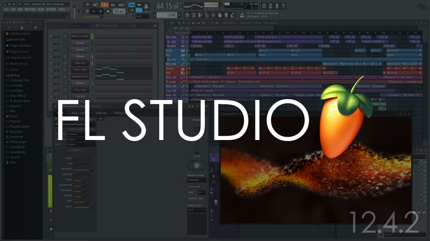The image size is (430, 241).
Task: Open the Lead pattern selector
Action: pos(167,15)
